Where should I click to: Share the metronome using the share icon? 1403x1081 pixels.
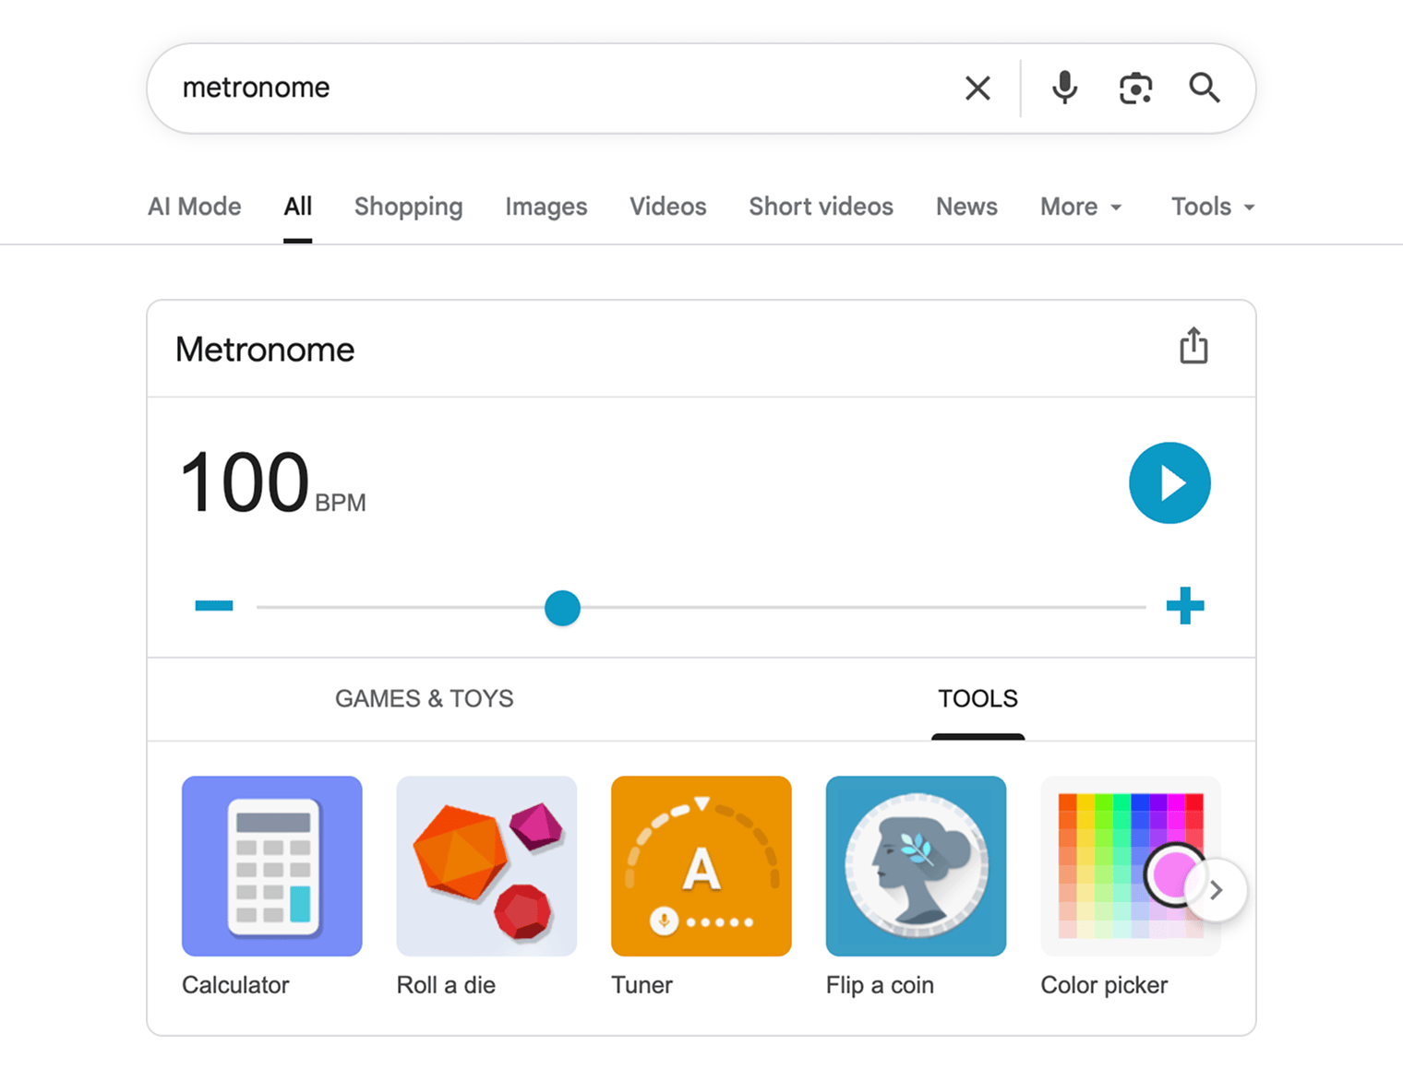point(1193,346)
